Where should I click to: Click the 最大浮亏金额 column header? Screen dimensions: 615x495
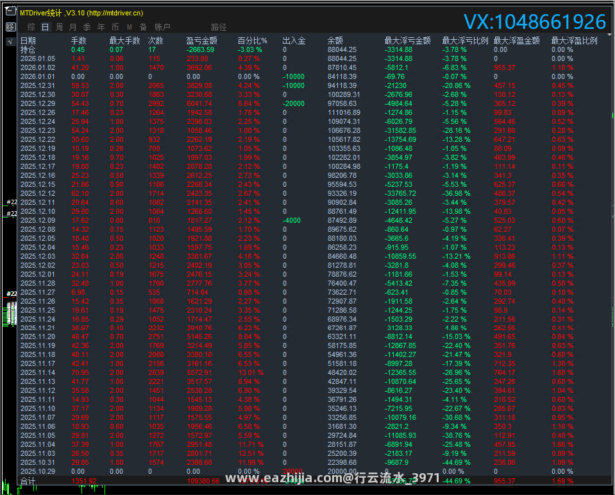coord(407,40)
